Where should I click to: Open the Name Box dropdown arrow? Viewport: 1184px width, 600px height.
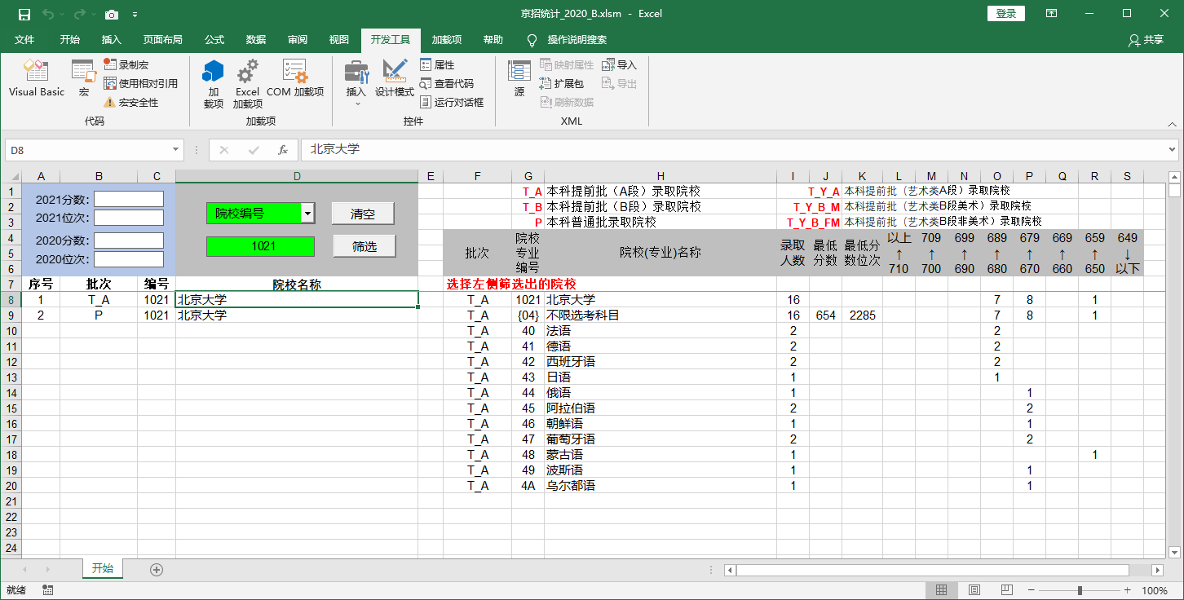pyautogui.click(x=176, y=150)
